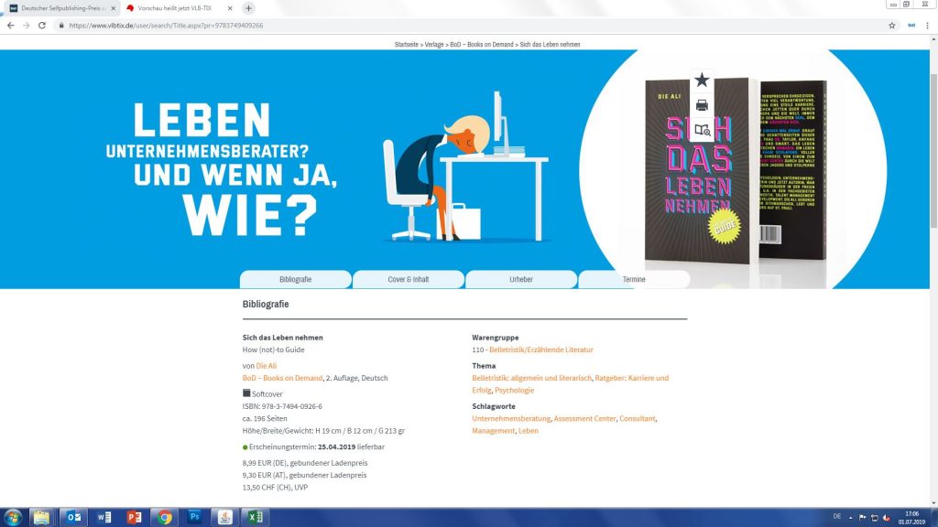Image resolution: width=938 pixels, height=527 pixels.
Task: Open author link Die Ali
Action: coord(267,366)
